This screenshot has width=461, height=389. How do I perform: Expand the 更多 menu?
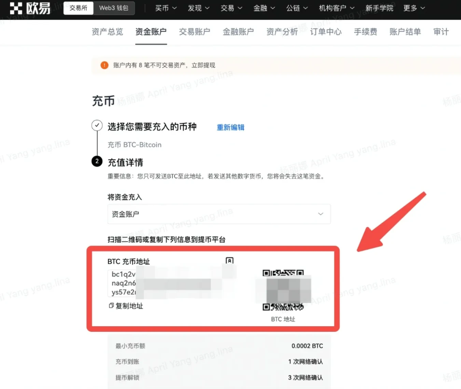coord(414,8)
